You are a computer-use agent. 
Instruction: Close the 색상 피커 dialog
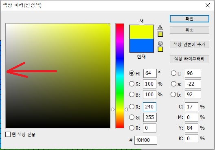pyautogui.click(x=208, y=5)
